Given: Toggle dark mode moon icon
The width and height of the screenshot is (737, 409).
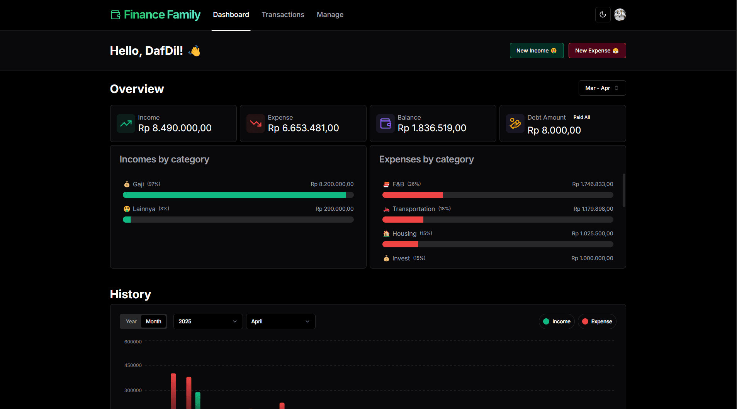Looking at the screenshot, I should point(603,15).
